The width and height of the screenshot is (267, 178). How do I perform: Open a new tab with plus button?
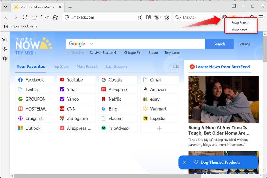coord(70,7)
